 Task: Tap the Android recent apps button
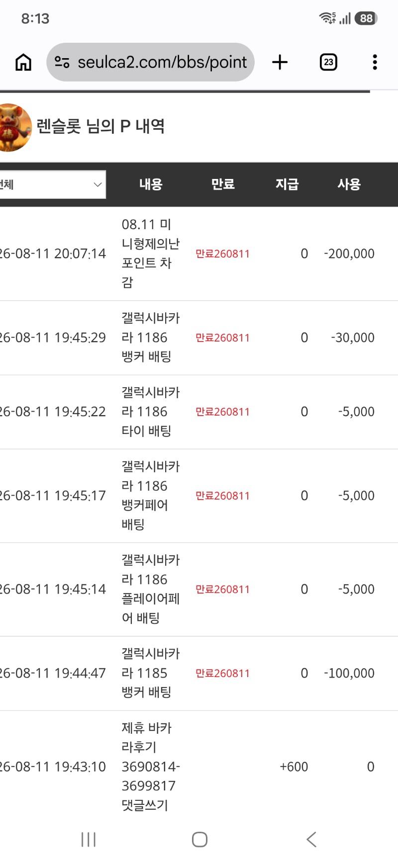(x=88, y=840)
